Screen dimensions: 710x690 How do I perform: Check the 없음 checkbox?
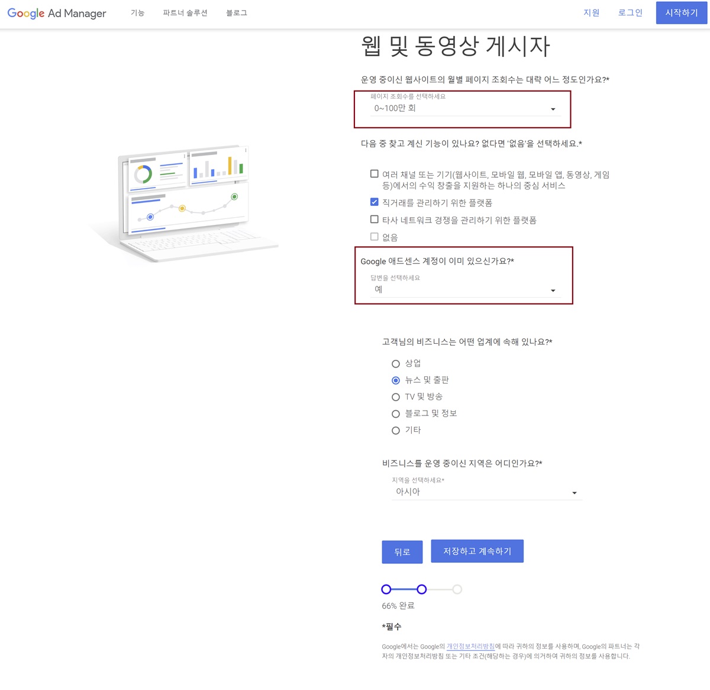coord(375,237)
